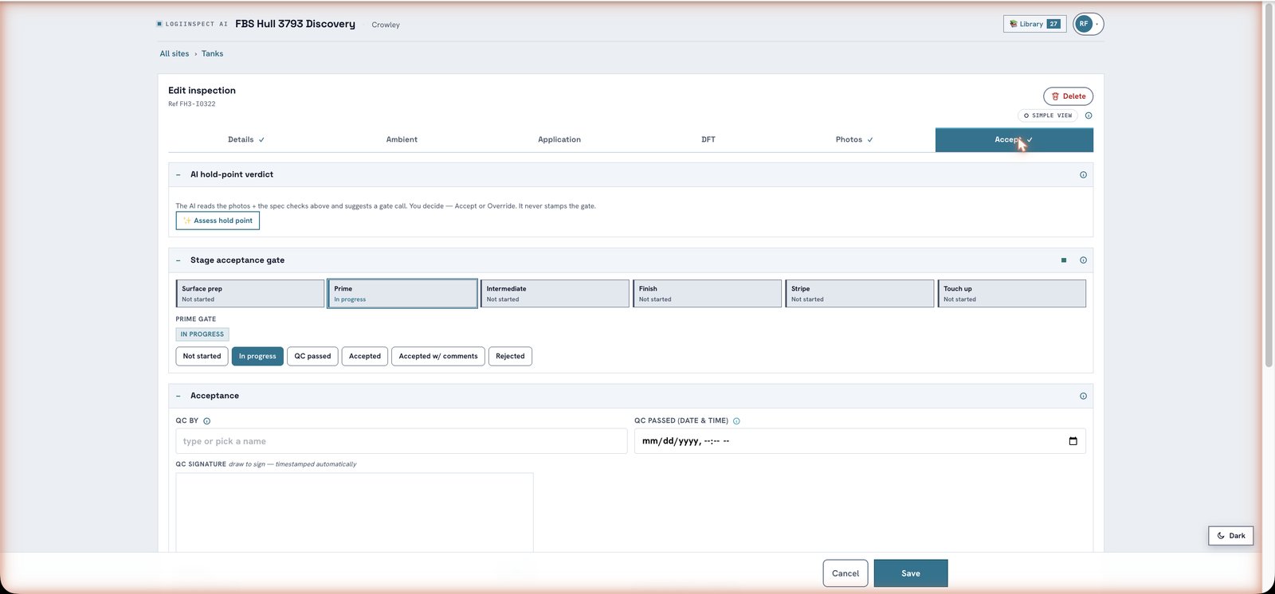Save the inspection

click(911, 573)
